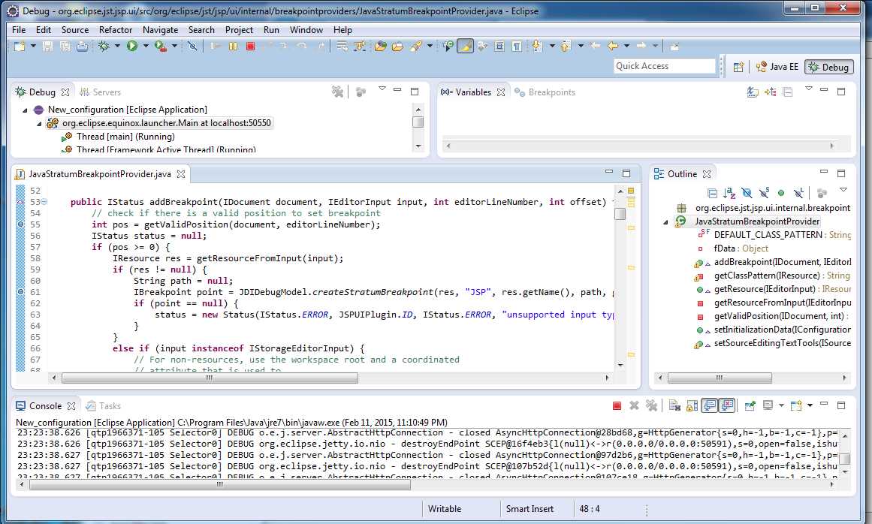
Task: Click the Quick Access search field
Action: [664, 66]
